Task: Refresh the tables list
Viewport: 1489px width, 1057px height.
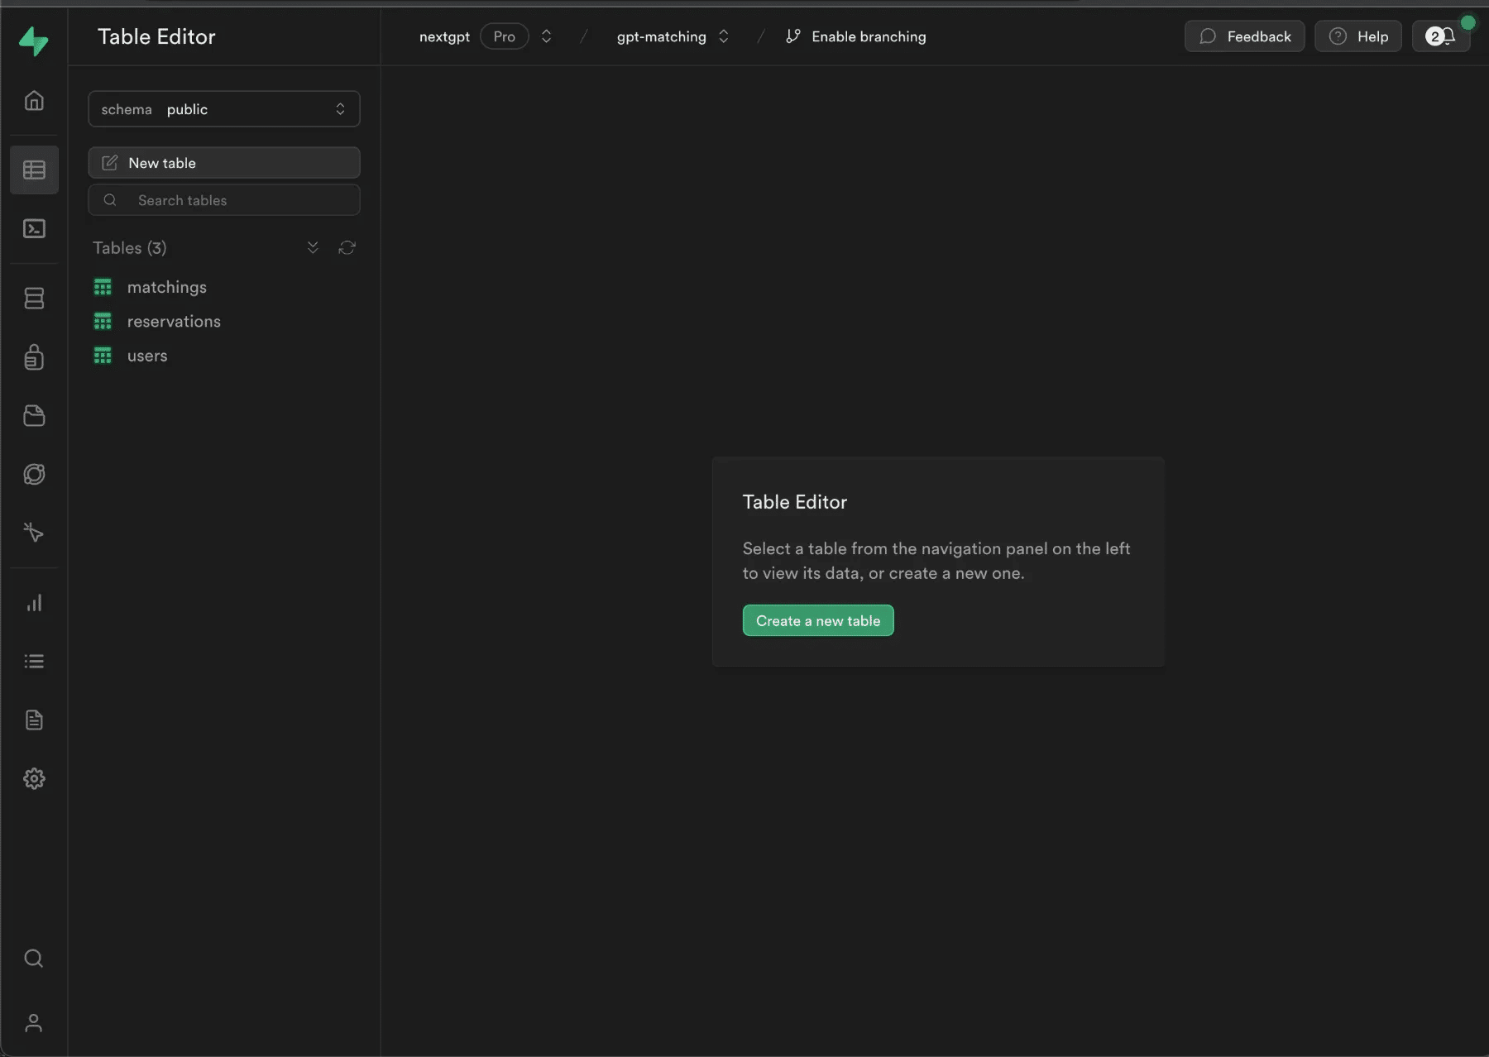Action: pos(347,248)
